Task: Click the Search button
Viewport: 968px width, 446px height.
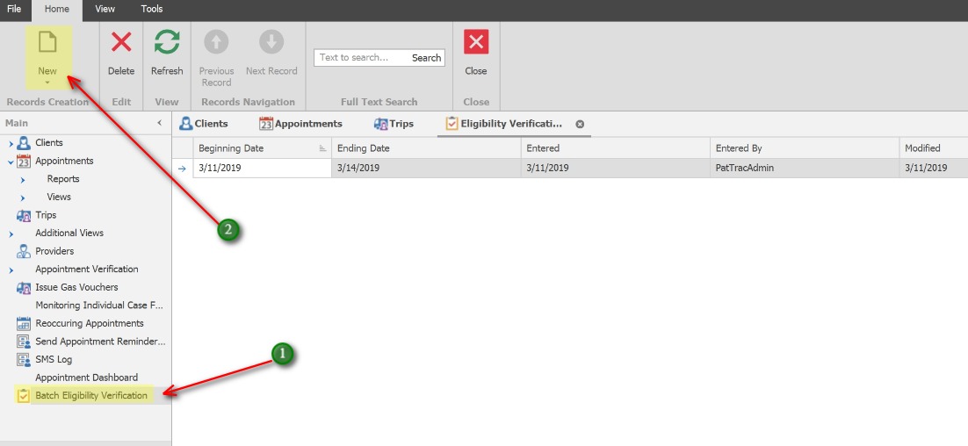Action: coord(427,58)
